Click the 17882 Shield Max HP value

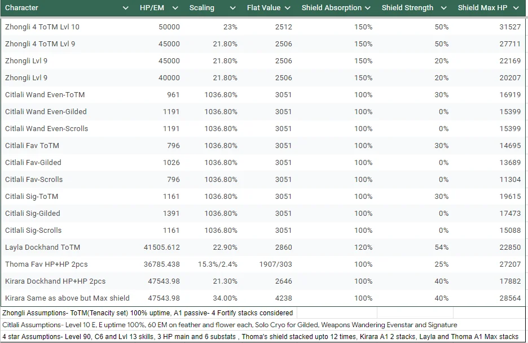(x=510, y=281)
